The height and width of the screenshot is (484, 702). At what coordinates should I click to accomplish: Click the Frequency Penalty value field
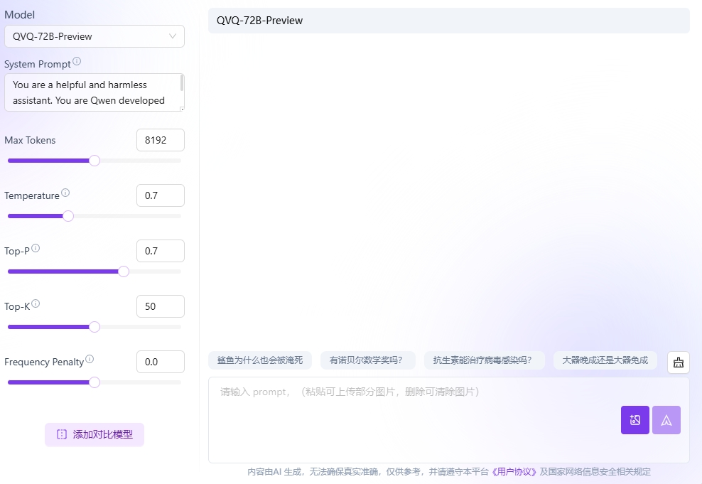click(x=161, y=362)
